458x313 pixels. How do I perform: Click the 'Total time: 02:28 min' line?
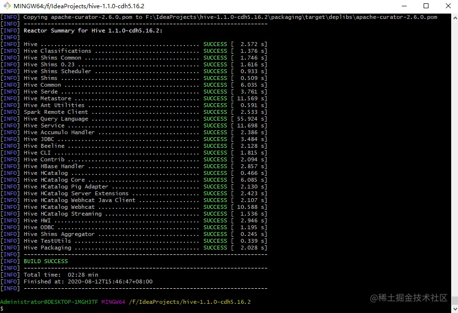point(61,275)
